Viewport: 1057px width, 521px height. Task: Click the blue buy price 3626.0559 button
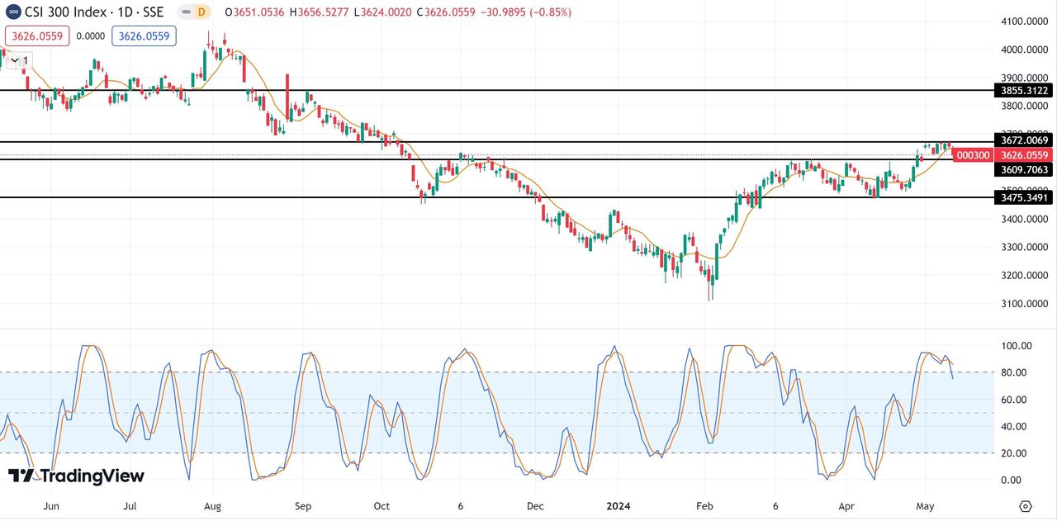(144, 36)
